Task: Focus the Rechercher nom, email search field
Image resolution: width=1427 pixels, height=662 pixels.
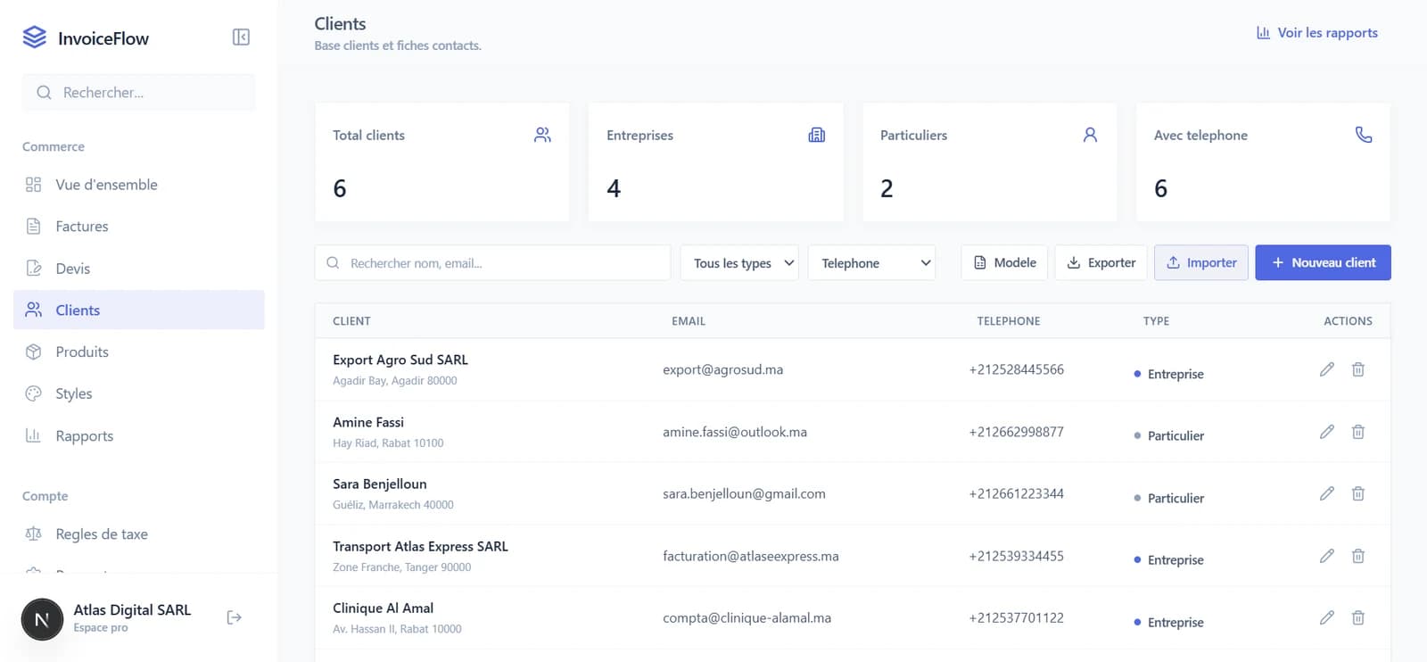Action: point(492,263)
